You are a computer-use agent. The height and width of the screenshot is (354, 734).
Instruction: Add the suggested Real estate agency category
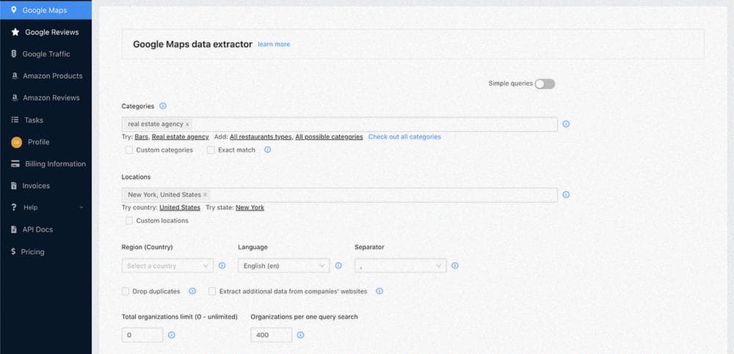[181, 136]
